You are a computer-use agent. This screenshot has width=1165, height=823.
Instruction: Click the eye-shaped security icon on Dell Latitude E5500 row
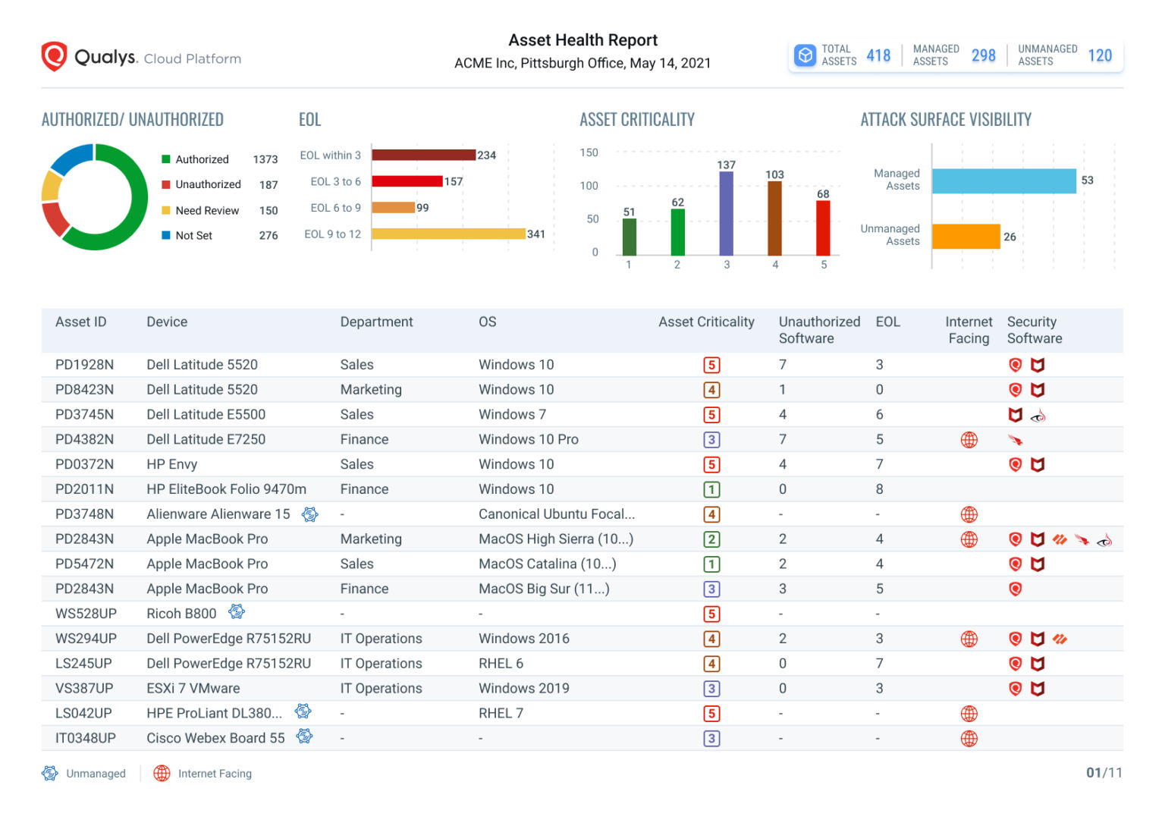[x=1040, y=415]
